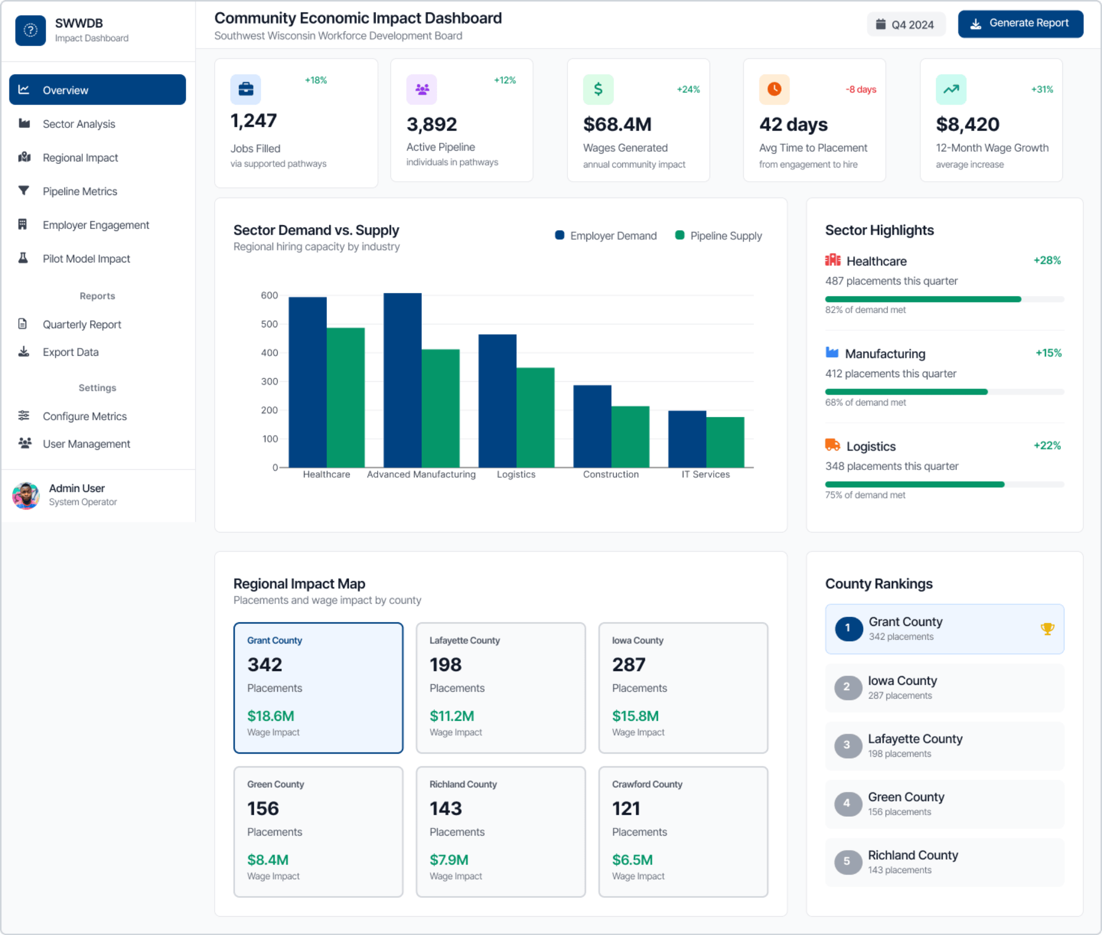This screenshot has height=935, width=1102.
Task: Click the Healthcare demand-met progress bar
Action: 944,299
